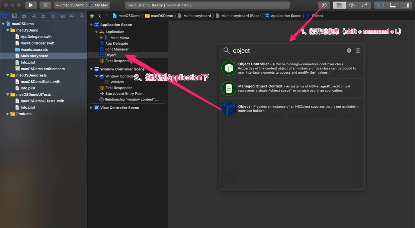
Task: Show the Debug area pane
Action: point(393,5)
